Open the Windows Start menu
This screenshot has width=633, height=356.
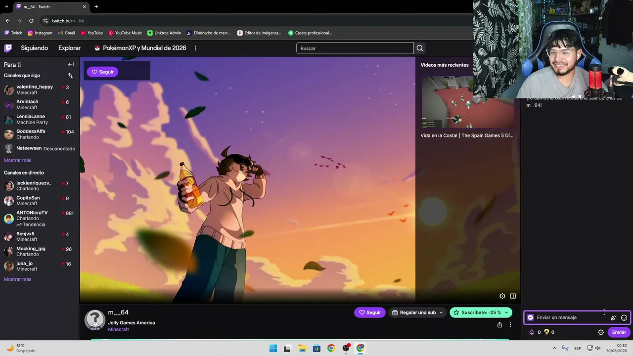point(273,348)
